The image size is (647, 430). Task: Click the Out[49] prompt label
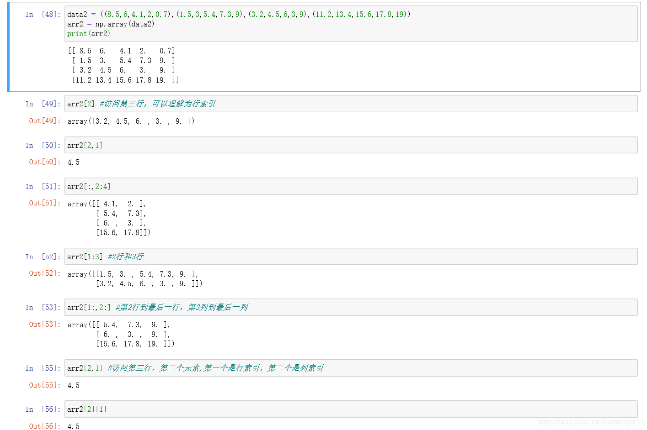point(45,121)
